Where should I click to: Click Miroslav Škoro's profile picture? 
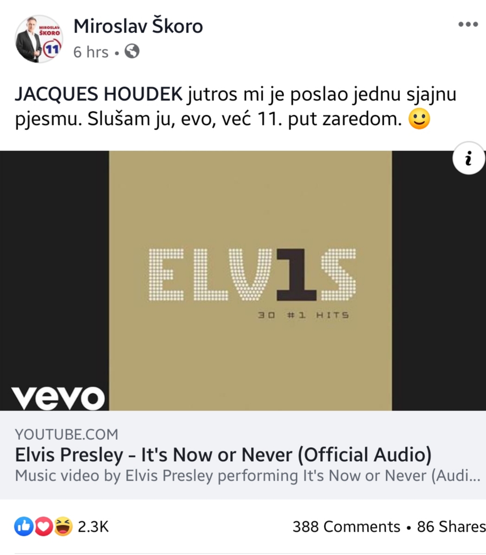click(x=39, y=39)
